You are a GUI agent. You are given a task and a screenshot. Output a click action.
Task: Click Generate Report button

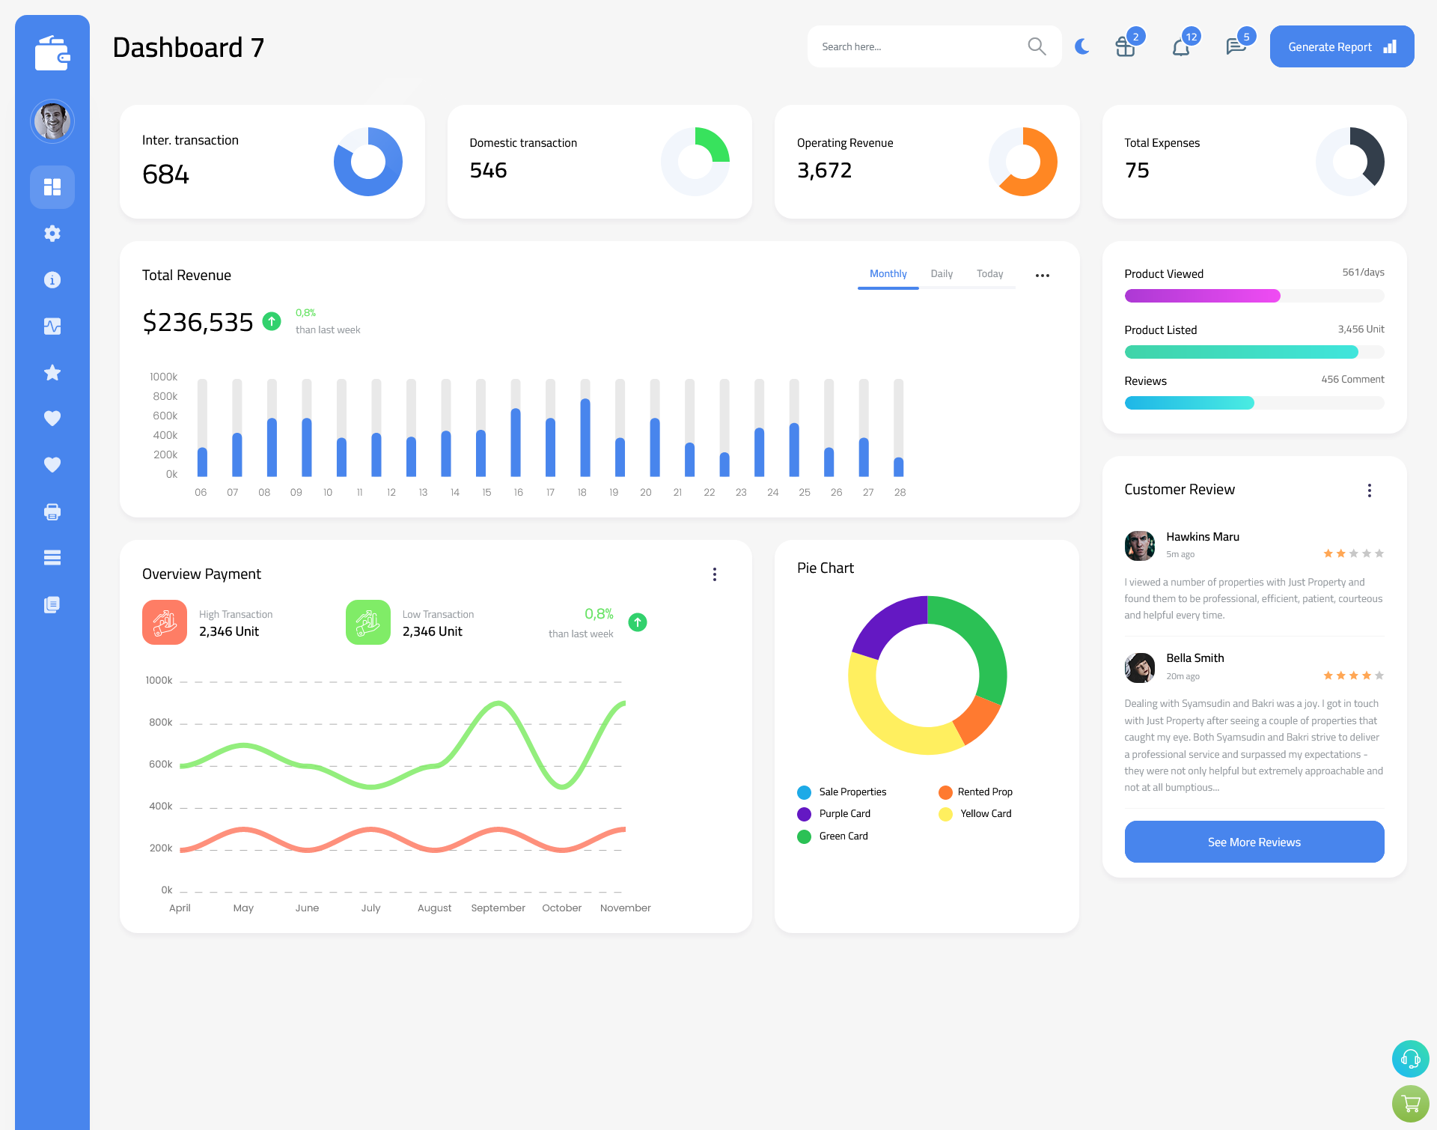click(1340, 46)
